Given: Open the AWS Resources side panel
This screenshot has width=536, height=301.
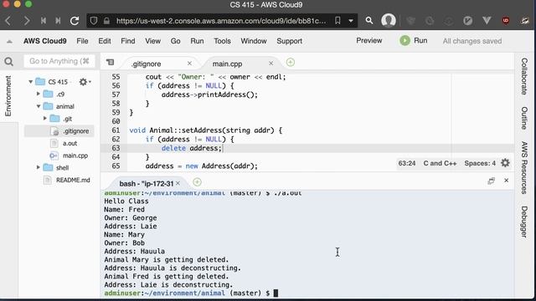Looking at the screenshot, I should pos(524,167).
